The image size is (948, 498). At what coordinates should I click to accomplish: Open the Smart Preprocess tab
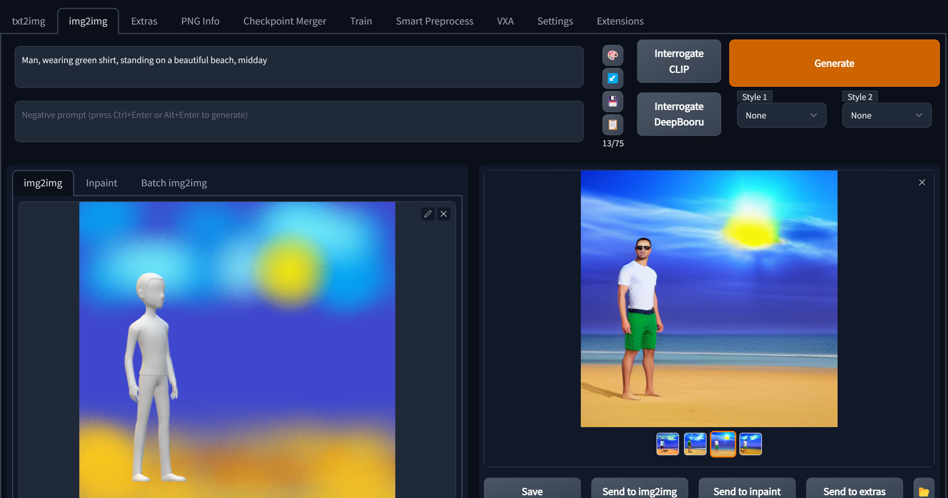click(435, 21)
